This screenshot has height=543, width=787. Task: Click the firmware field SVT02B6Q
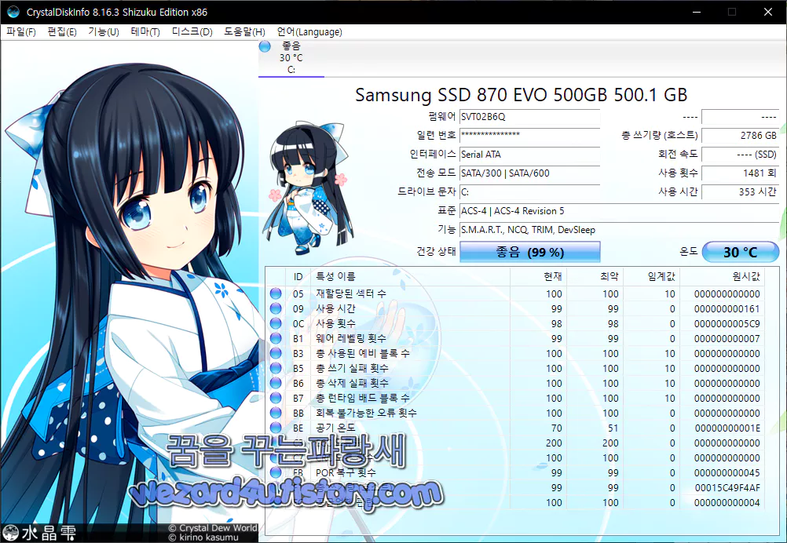point(529,117)
